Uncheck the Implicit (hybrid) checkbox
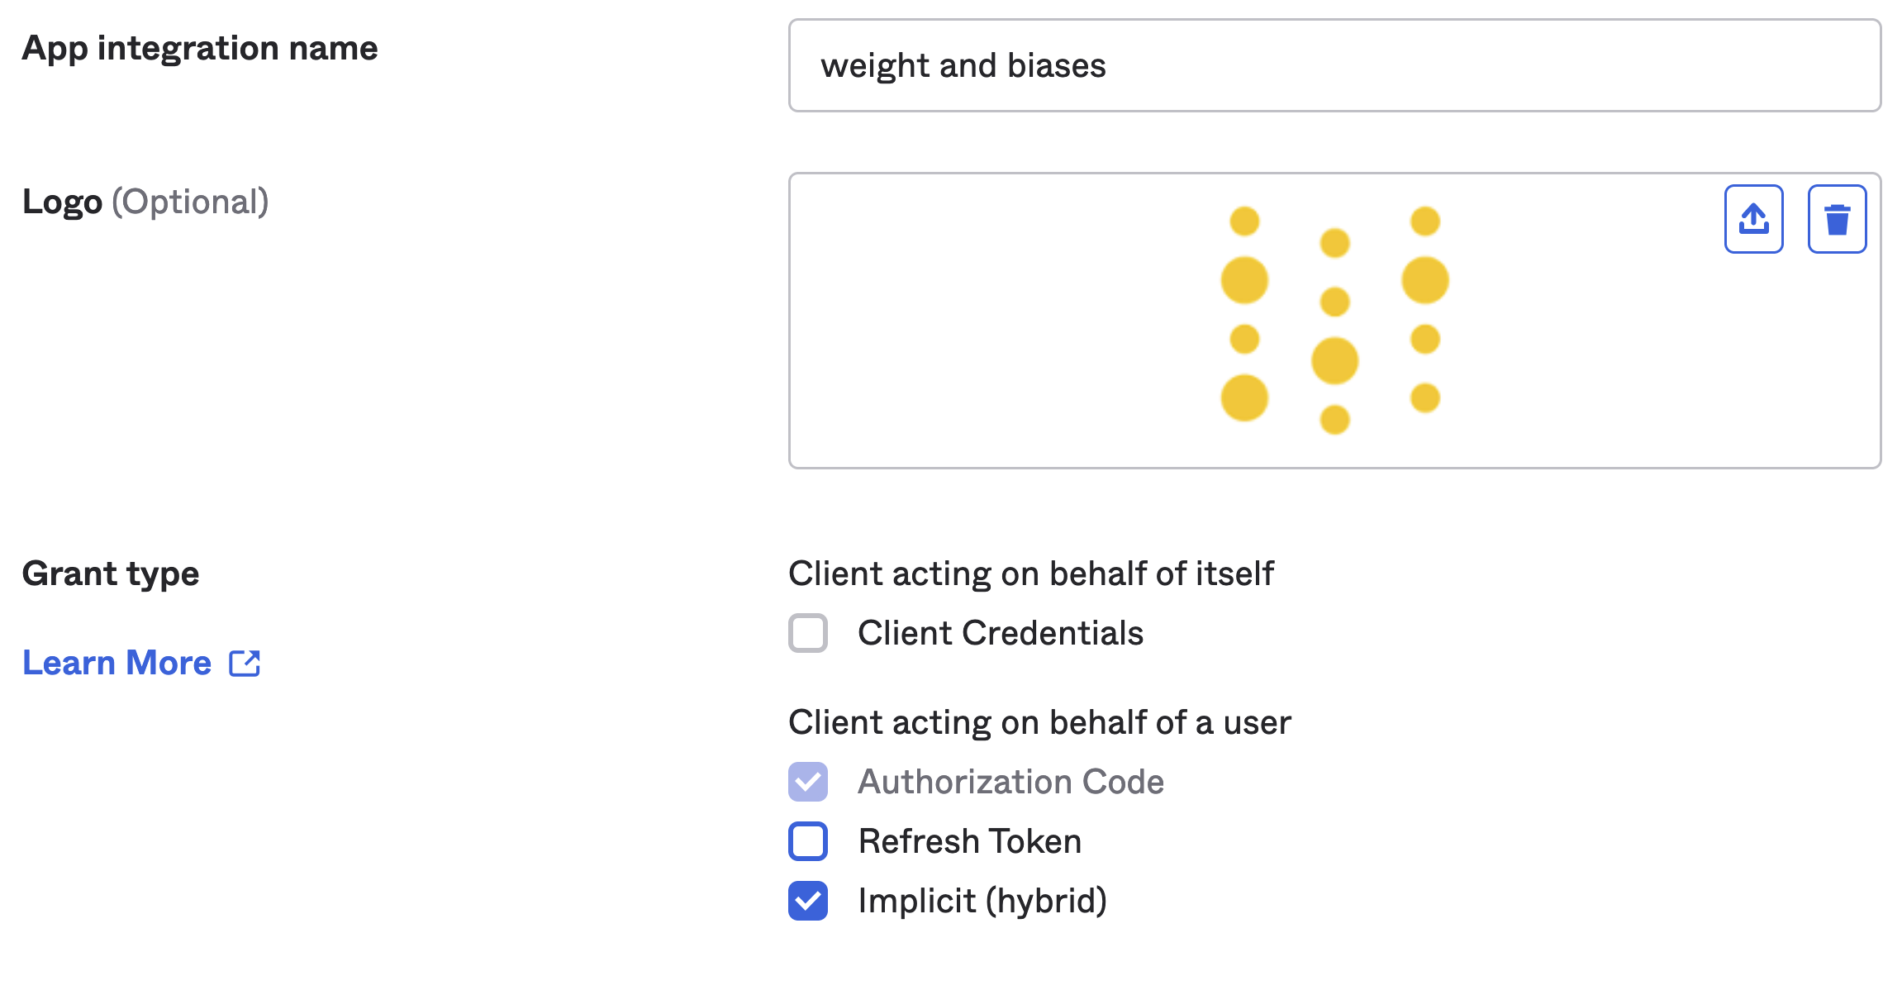The image size is (1902, 990). point(808,901)
